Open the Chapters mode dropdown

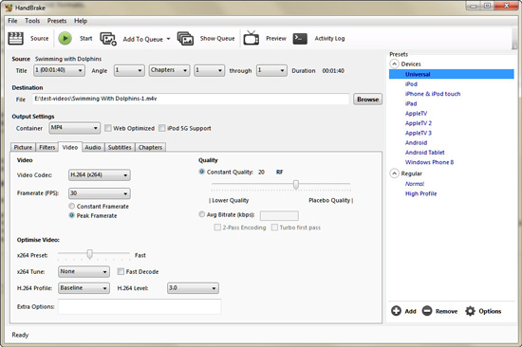click(x=170, y=70)
